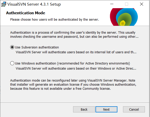Click the colorful VisualSVN logo graphic
This screenshot has width=150, height=117.
pos(124,17)
